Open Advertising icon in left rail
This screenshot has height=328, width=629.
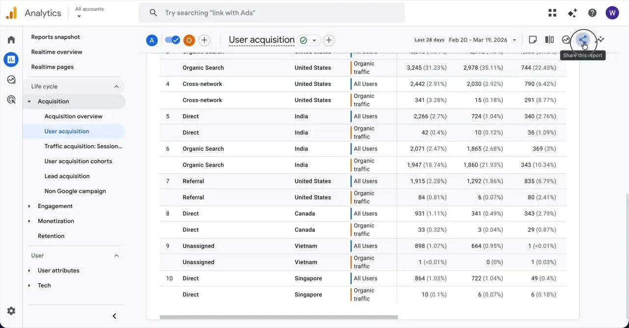[x=11, y=100]
